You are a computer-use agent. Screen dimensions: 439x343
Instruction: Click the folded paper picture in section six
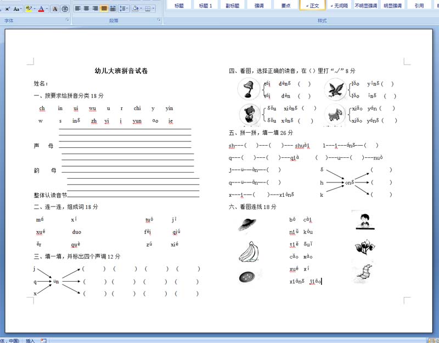click(364, 273)
